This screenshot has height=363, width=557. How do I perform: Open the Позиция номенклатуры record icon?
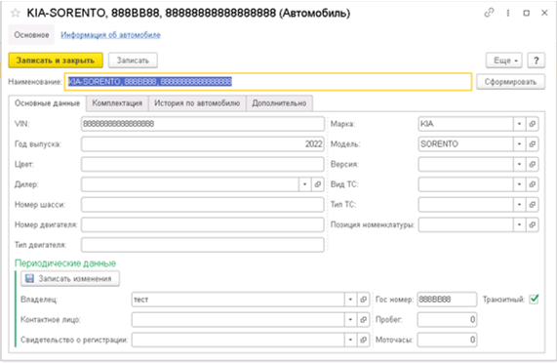click(533, 224)
